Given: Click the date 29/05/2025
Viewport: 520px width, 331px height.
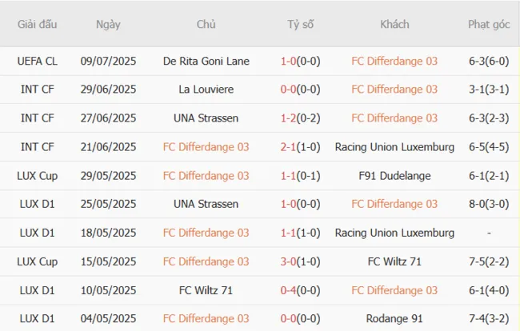Looking at the screenshot, I should coord(108,176).
